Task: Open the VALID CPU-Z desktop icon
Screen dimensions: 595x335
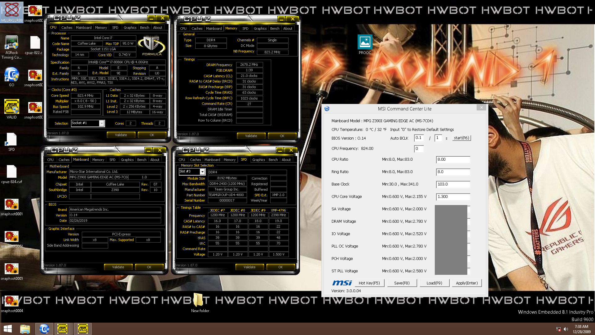Action: pyautogui.click(x=11, y=109)
